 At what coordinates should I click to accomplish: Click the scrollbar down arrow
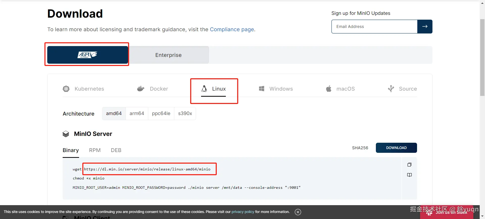482,216
